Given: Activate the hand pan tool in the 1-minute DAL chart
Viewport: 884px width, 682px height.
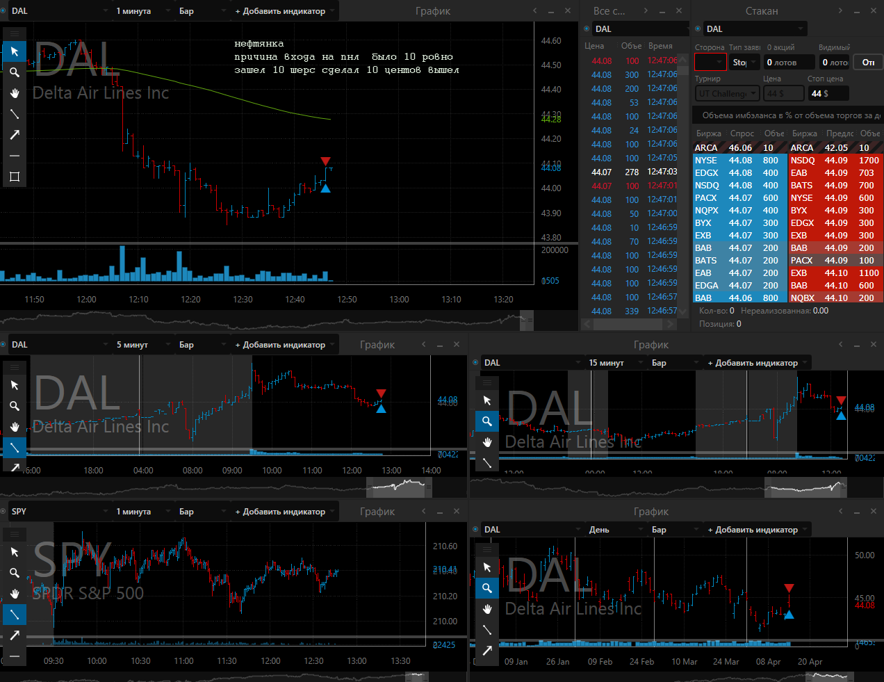Looking at the screenshot, I should (14, 93).
